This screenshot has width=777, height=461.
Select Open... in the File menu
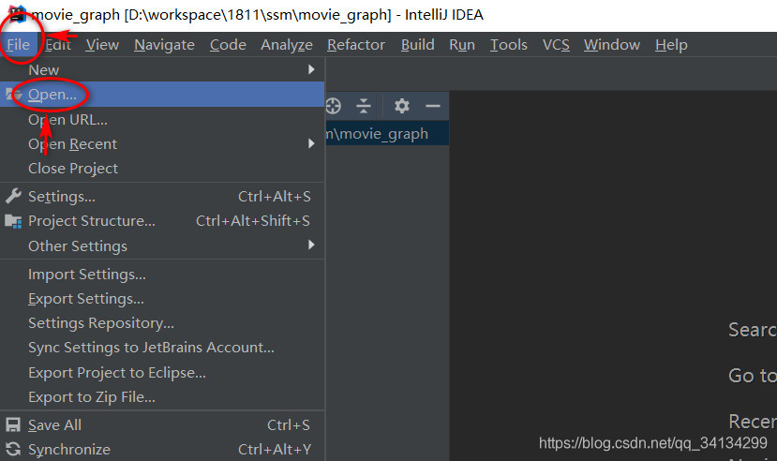[162, 94]
